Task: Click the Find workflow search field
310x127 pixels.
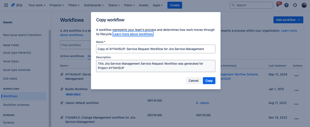Action: [75, 45]
